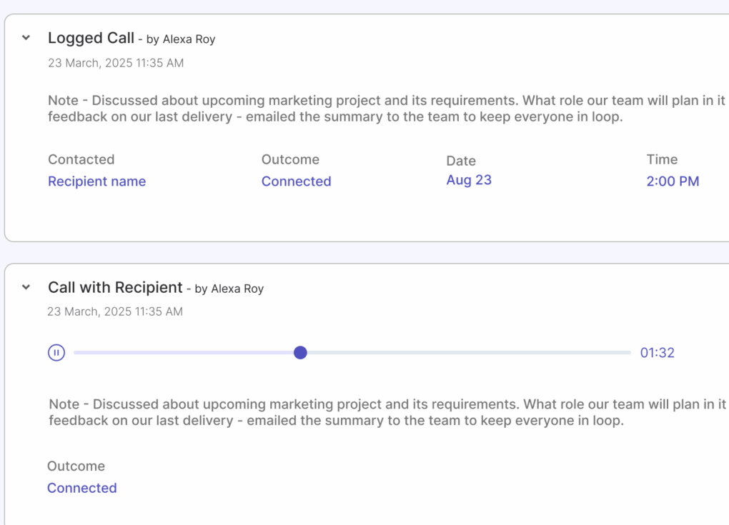
Task: Select the Logged Call heading
Action: pyautogui.click(x=91, y=37)
